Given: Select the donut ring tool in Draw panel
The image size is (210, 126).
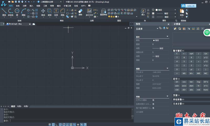Looking at the screenshot, I should pyautogui.click(x=36, y=17).
